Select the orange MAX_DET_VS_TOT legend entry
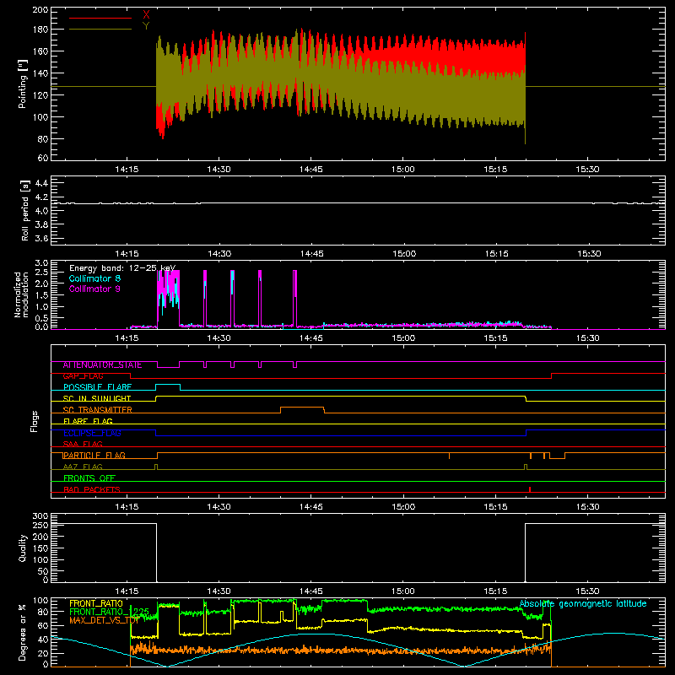Viewport: 675px width, 675px height. (x=104, y=620)
